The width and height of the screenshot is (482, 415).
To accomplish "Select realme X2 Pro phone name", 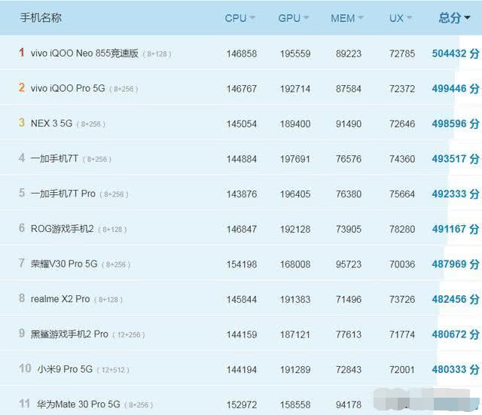I will pyautogui.click(x=60, y=299).
